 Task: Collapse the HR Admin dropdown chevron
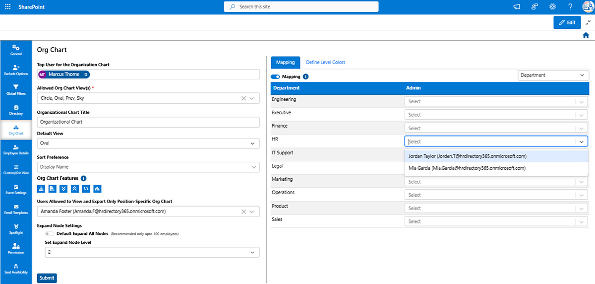point(581,142)
